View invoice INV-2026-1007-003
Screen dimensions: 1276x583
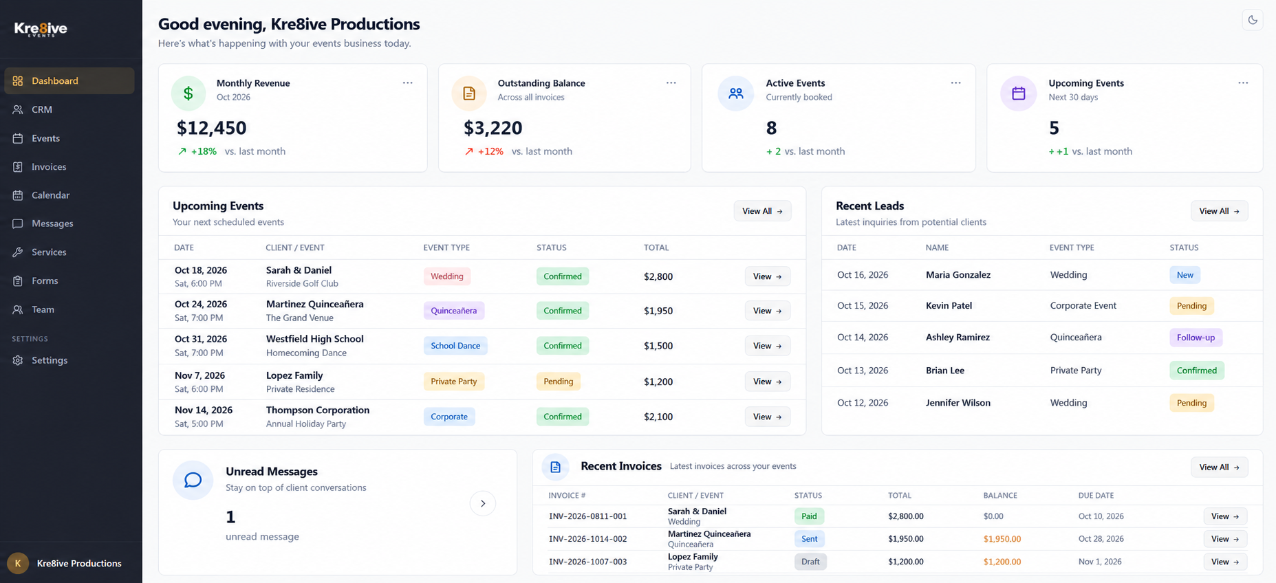point(1225,562)
